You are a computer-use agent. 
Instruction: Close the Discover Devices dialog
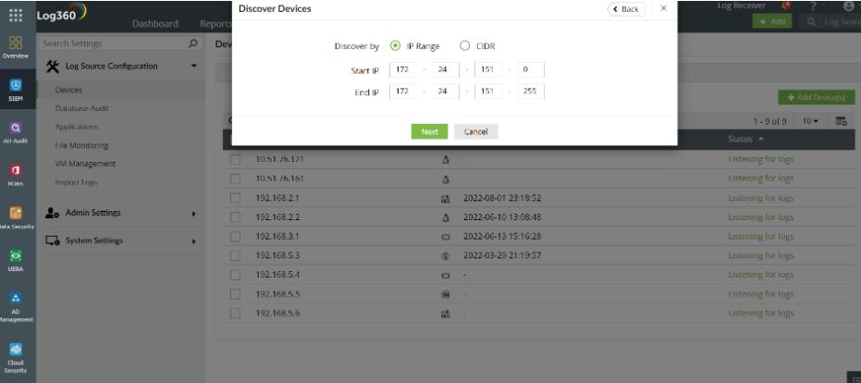[x=663, y=8]
